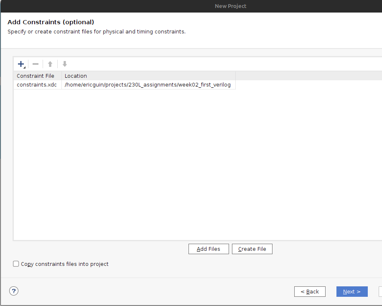Image resolution: width=382 pixels, height=306 pixels.
Task: Click the Add Constraints (optional) heading
Action: [x=51, y=22]
